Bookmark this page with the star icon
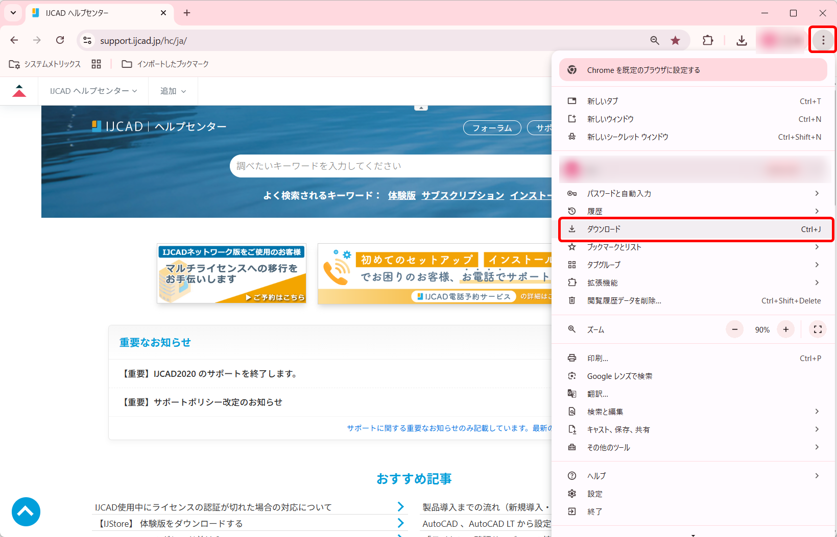This screenshot has width=837, height=537. (x=676, y=40)
